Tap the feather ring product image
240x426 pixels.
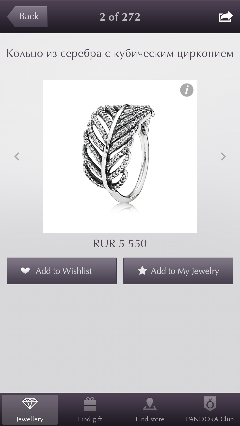click(120, 156)
